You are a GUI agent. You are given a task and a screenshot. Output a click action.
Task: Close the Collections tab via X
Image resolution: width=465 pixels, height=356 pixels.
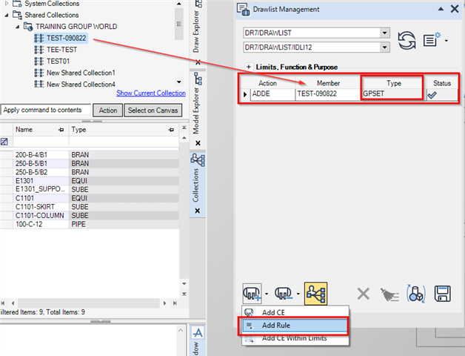tap(197, 211)
